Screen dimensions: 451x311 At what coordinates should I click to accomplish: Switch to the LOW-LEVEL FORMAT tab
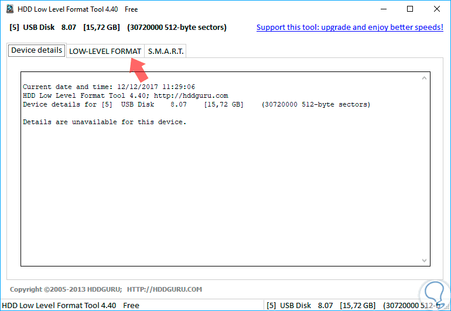[x=105, y=51]
